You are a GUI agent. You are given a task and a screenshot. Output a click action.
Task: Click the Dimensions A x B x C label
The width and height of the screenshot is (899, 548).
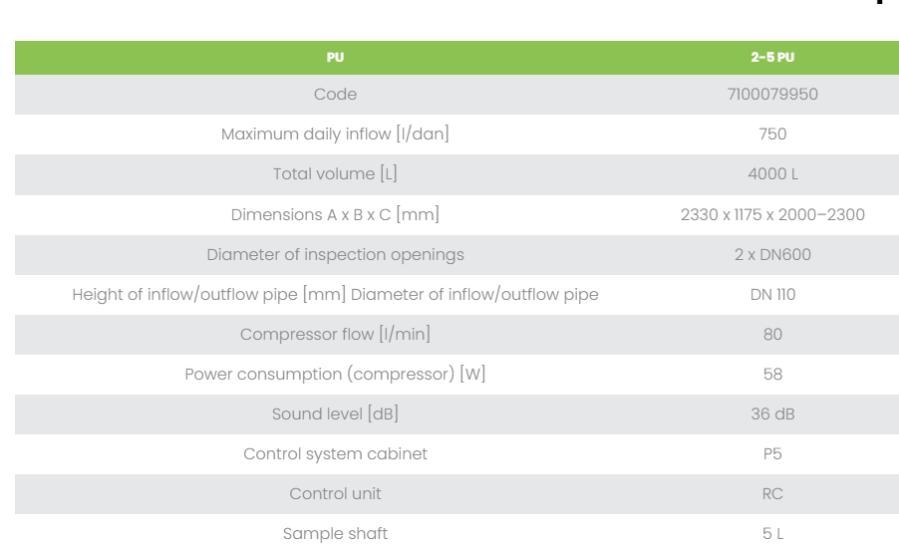coord(335,214)
